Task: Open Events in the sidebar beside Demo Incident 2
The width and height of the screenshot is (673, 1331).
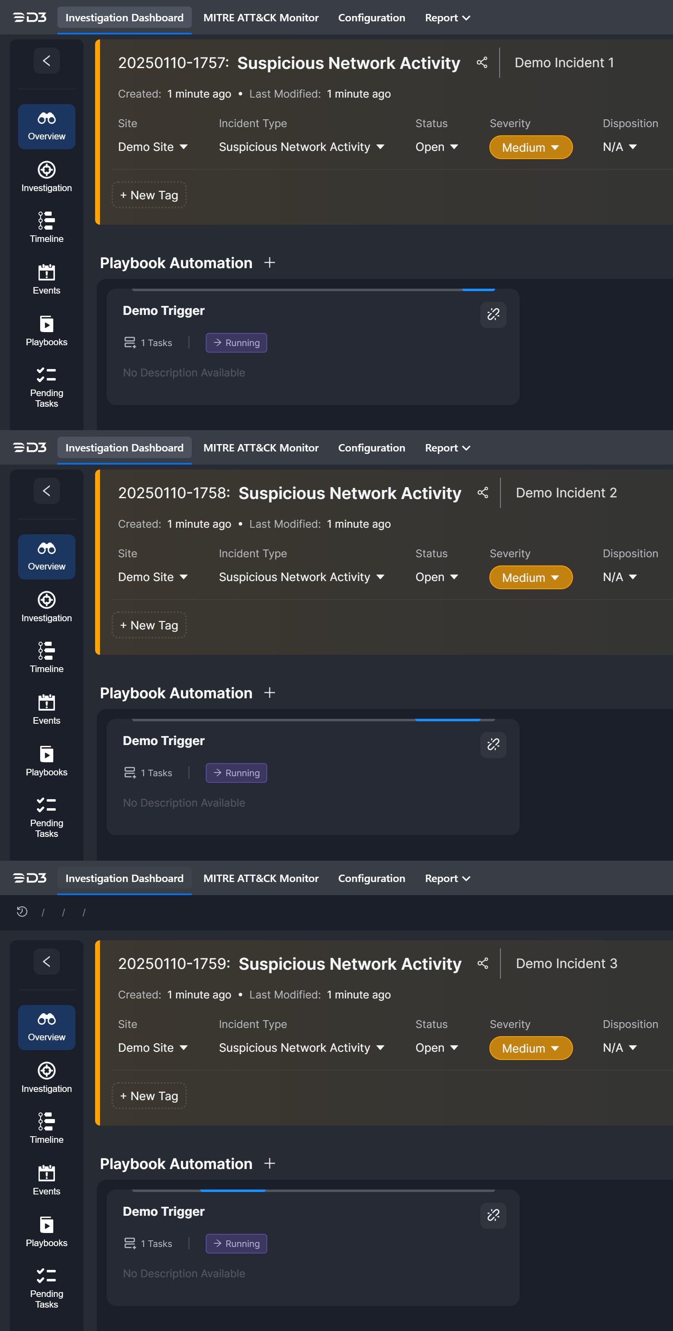Action: pyautogui.click(x=46, y=709)
